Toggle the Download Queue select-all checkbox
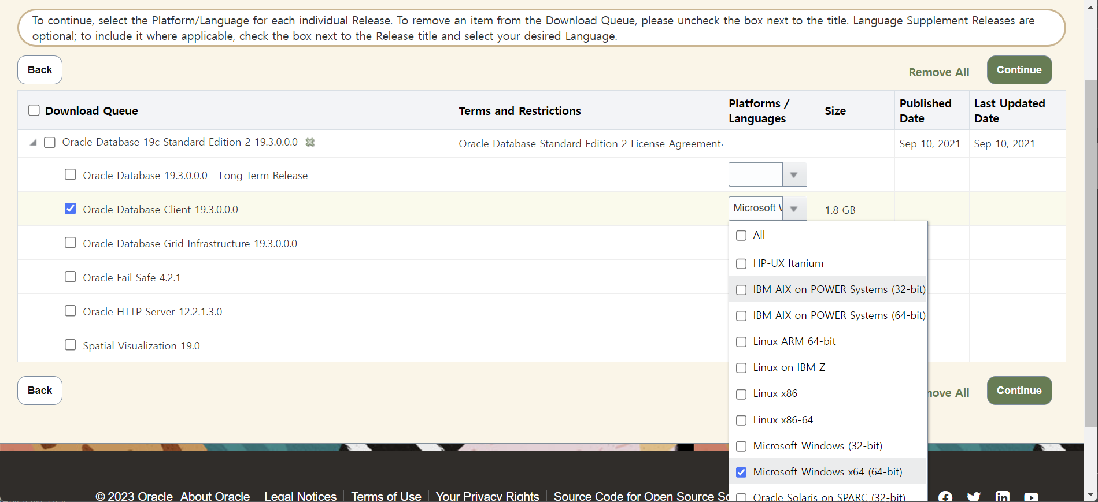Image resolution: width=1098 pixels, height=502 pixels. (34, 110)
